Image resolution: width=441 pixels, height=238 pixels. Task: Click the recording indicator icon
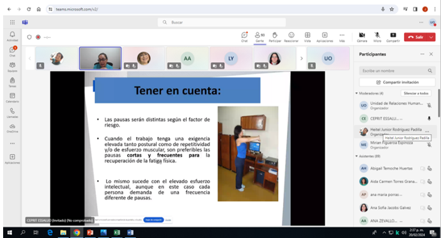(x=38, y=37)
